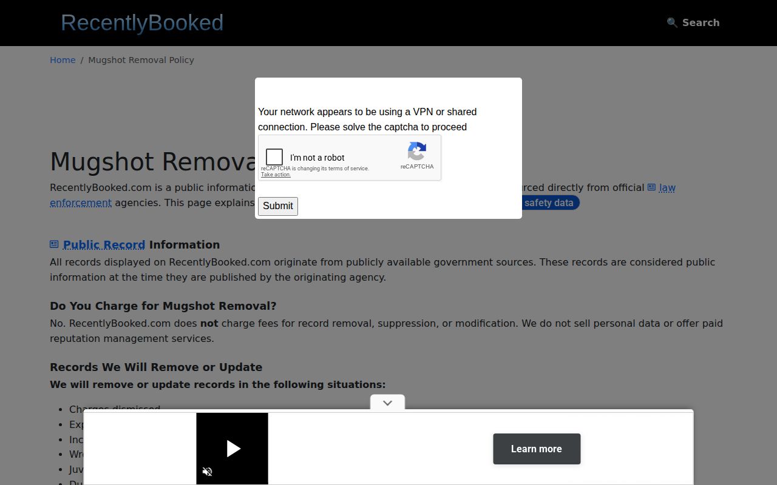Unmute the ad video sound icon
The height and width of the screenshot is (485, 777).
tap(207, 472)
